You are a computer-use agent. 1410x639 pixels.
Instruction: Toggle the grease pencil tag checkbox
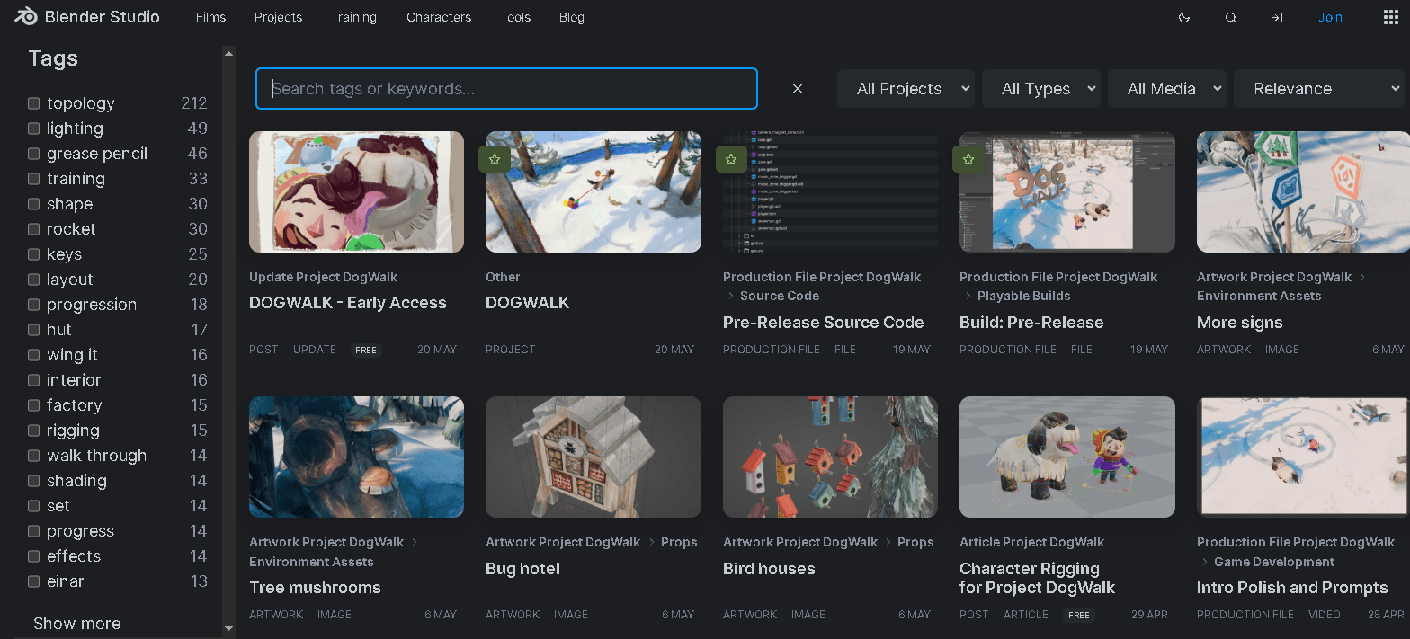pyautogui.click(x=33, y=154)
